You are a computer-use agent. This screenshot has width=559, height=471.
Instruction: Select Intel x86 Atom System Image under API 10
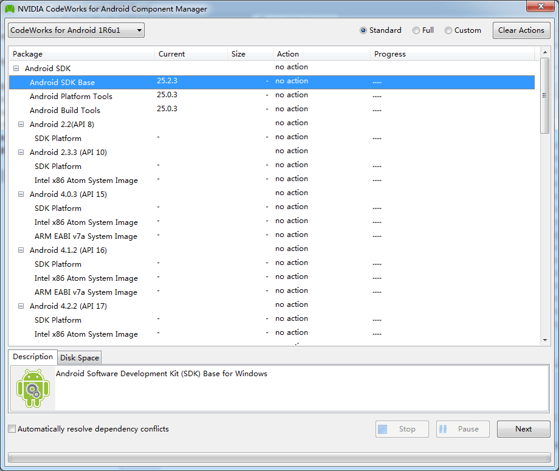pyautogui.click(x=272, y=180)
